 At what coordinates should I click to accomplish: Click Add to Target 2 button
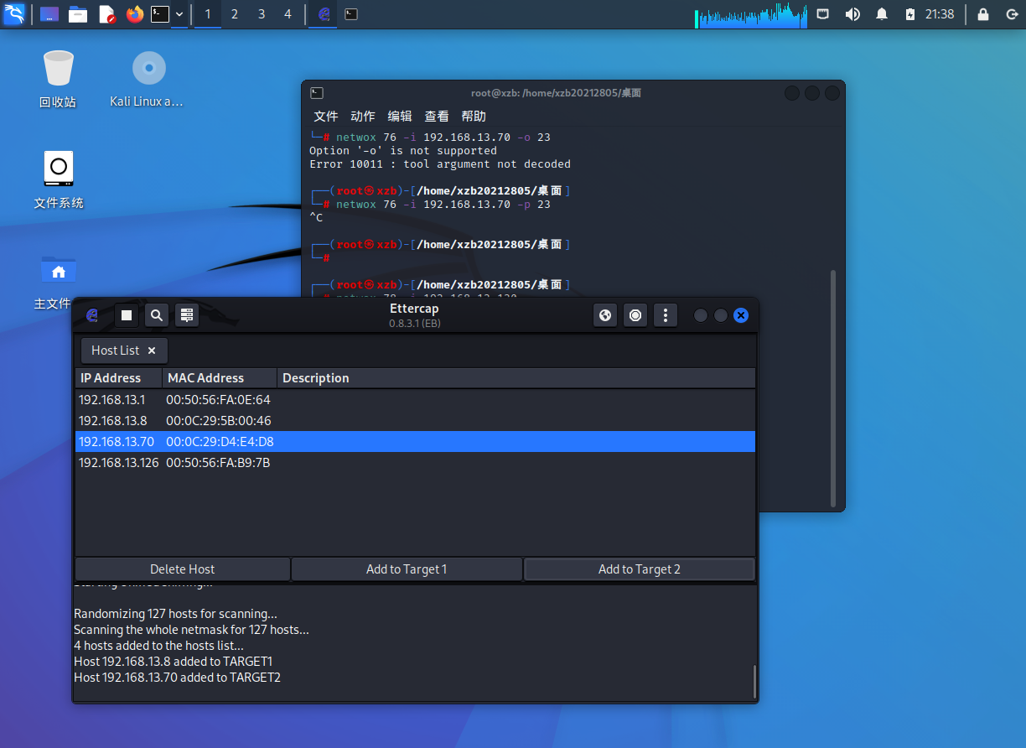coord(640,569)
